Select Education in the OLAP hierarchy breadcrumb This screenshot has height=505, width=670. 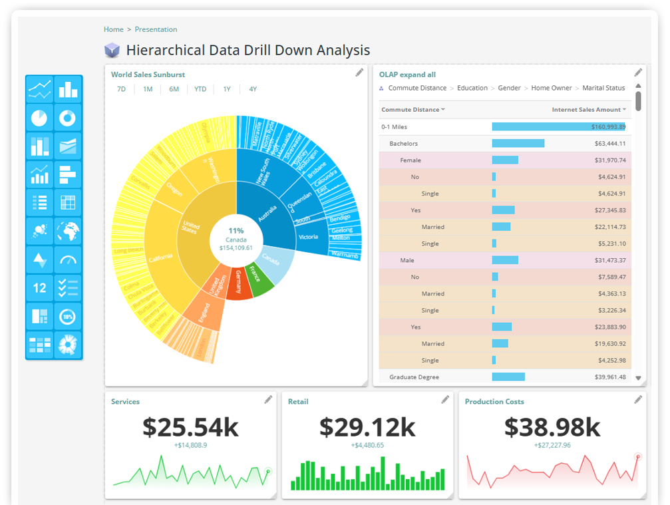tap(472, 87)
